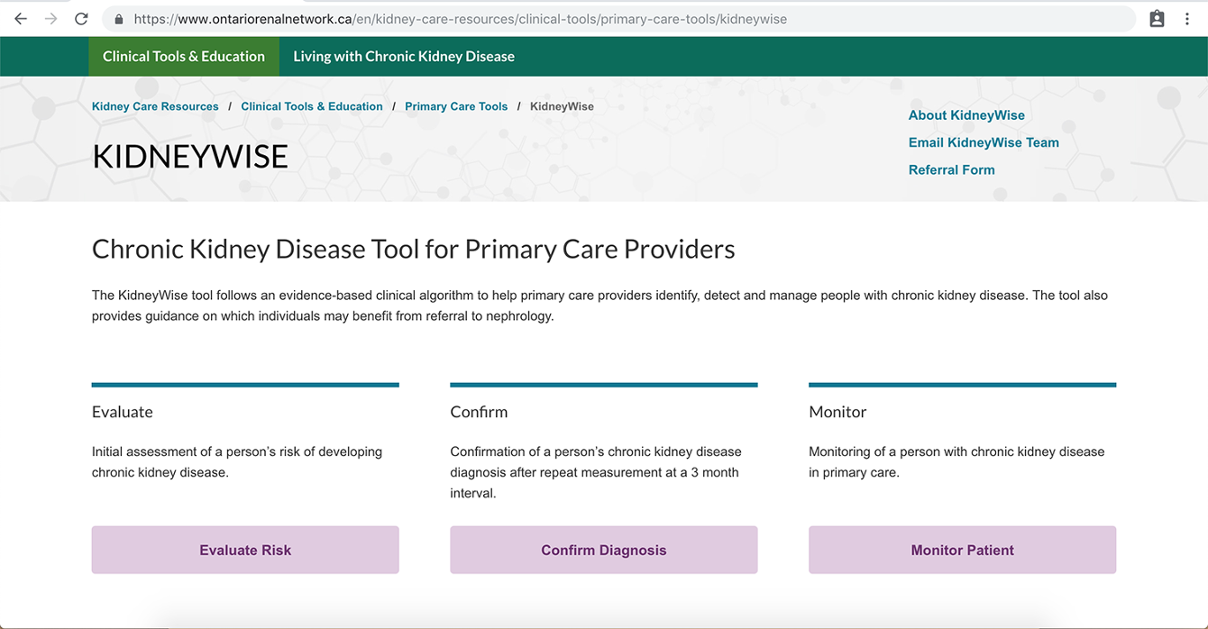Open the Clinical Tools & Education breadcrumb link
The image size is (1208, 629).
coord(312,106)
